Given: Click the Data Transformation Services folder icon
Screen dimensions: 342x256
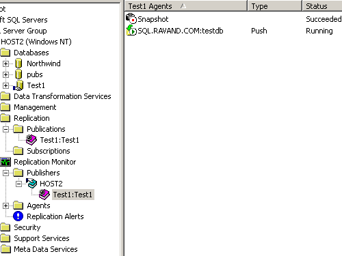Looking at the screenshot, I should pyautogui.click(x=5, y=96).
